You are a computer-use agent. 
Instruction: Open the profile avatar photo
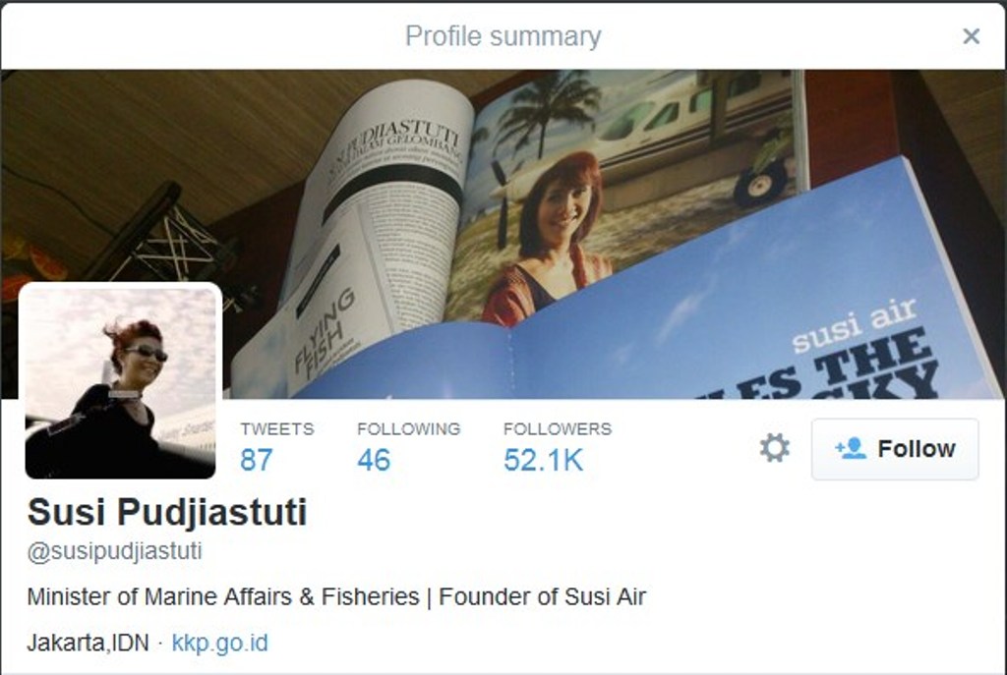pos(121,381)
